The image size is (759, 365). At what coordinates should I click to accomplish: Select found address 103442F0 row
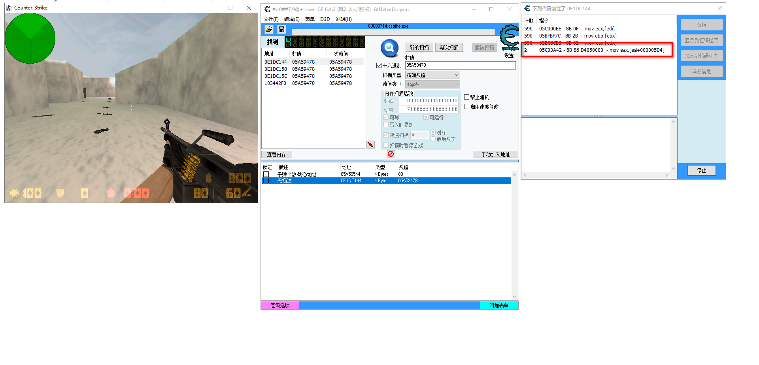pos(313,83)
